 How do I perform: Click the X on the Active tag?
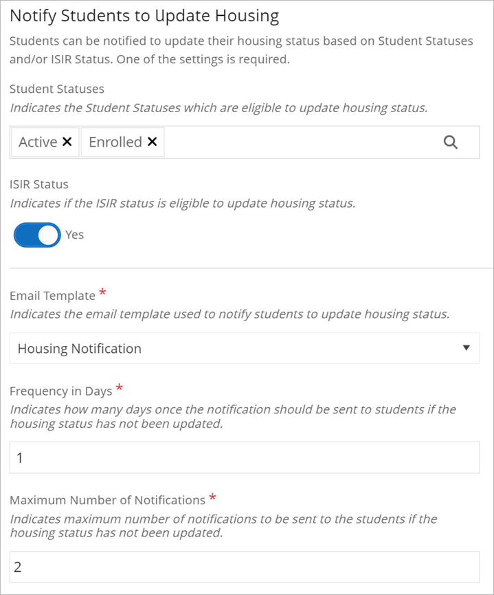pos(67,142)
